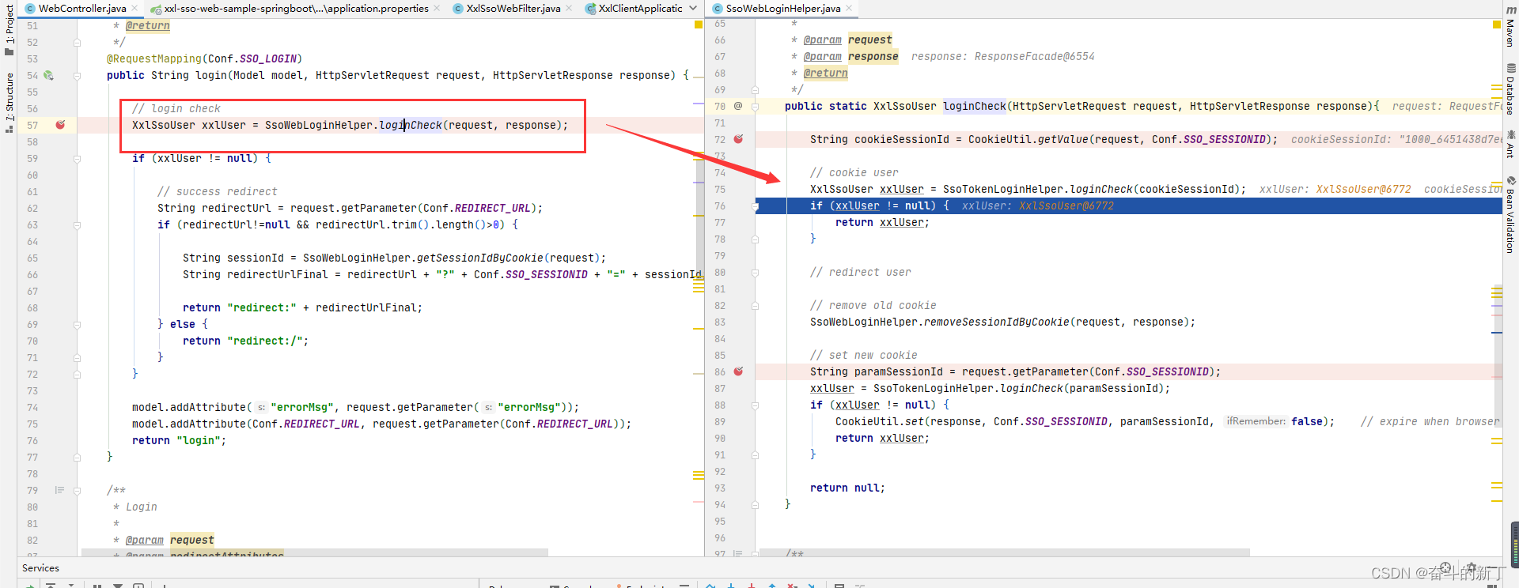Switch to the XxlSsoWebFilter.java tab
The height and width of the screenshot is (588, 1519).
click(x=513, y=9)
